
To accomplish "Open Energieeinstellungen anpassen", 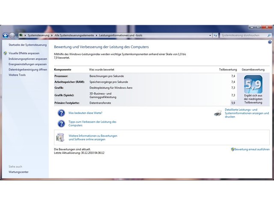I will point(27,64).
